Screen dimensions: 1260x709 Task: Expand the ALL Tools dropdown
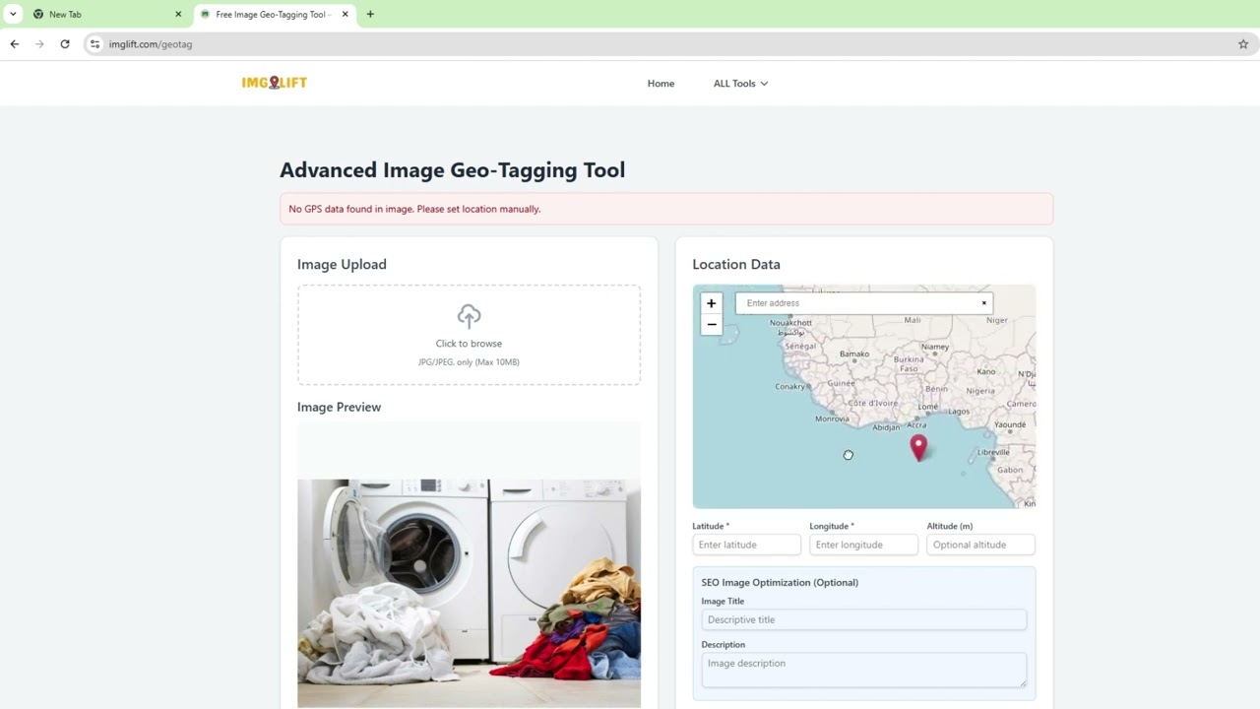(x=740, y=84)
